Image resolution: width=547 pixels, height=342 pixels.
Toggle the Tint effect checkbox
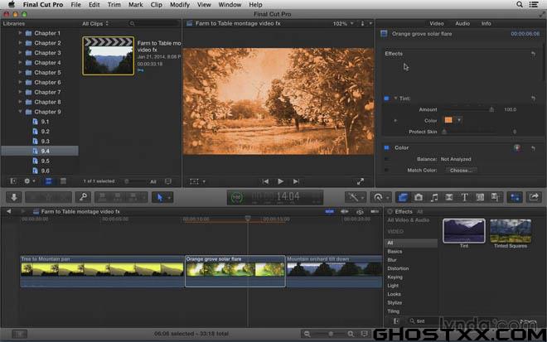[386, 99]
